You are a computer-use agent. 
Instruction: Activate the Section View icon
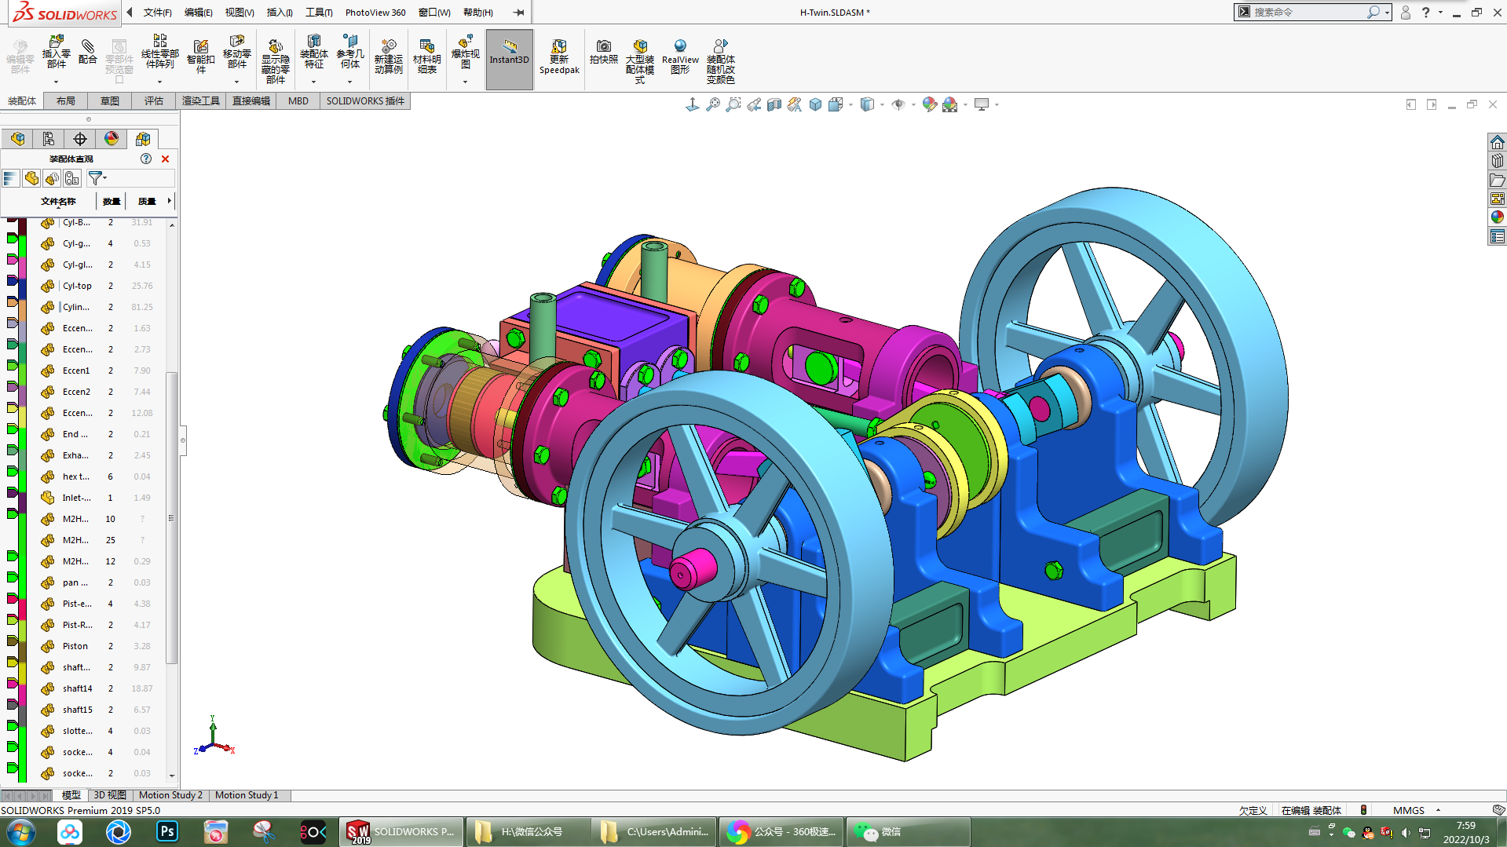774,104
